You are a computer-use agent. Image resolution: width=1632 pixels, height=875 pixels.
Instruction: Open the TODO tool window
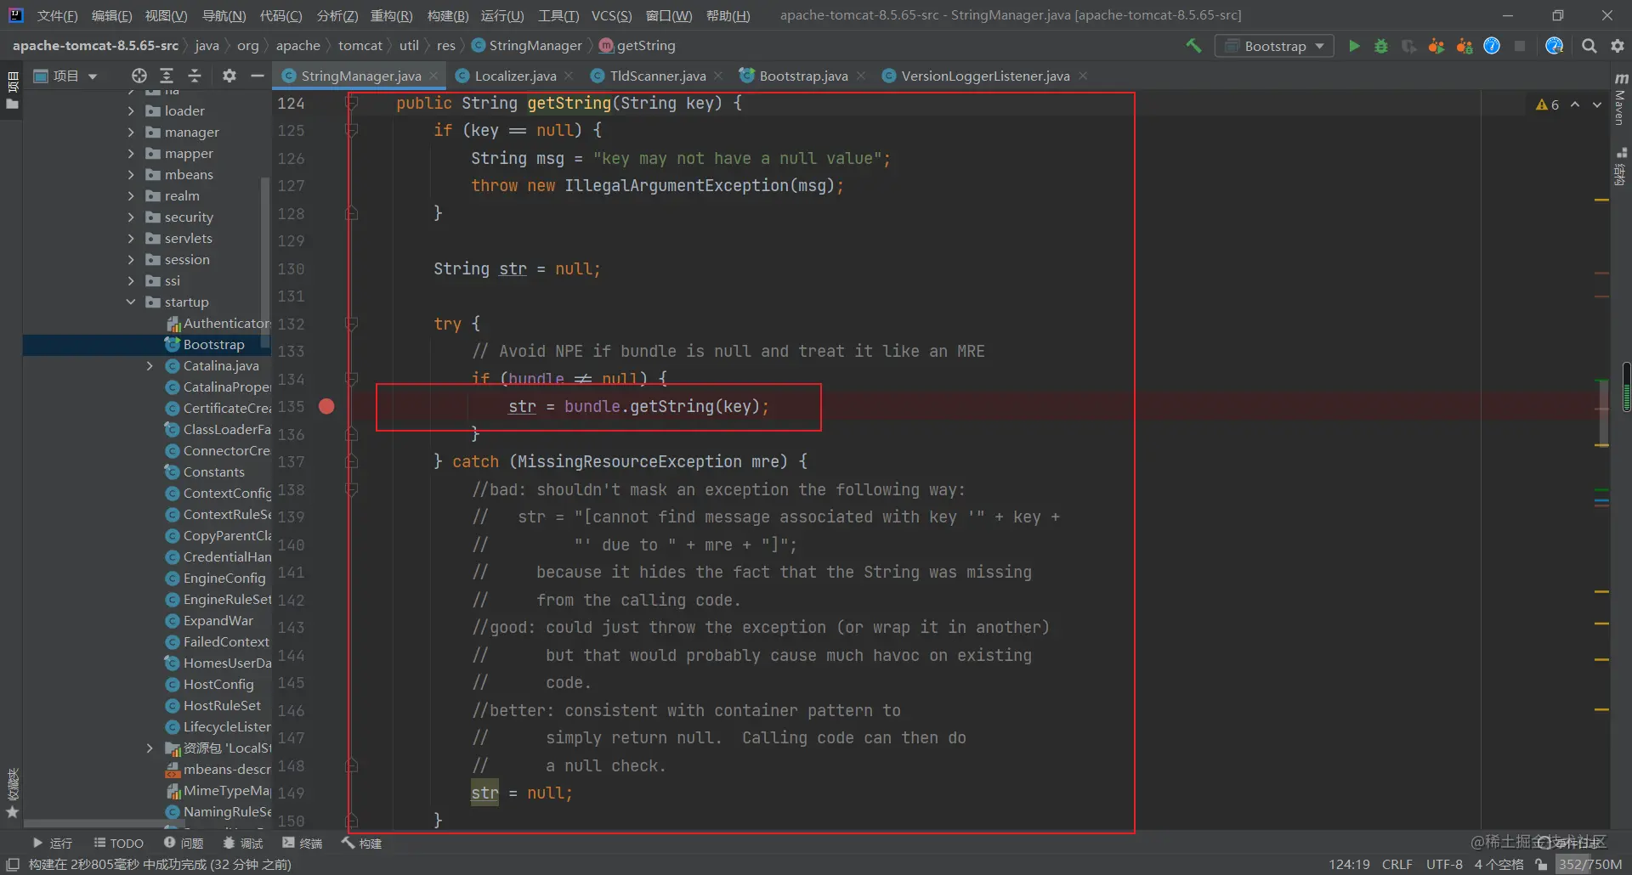point(118,843)
